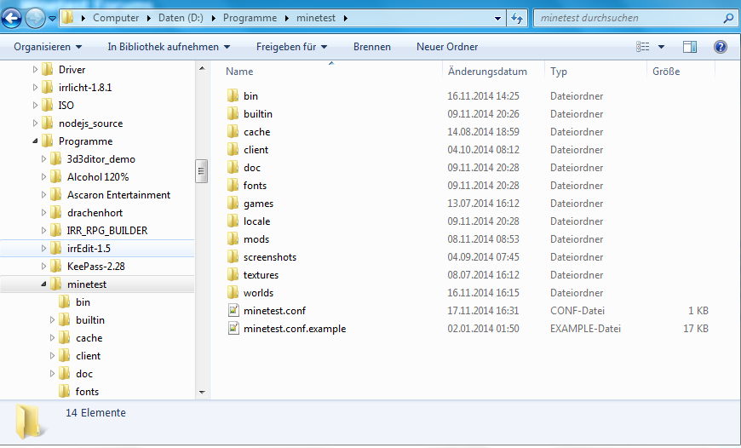
Task: Sort by Änderungsdatum column header
Action: point(487,72)
